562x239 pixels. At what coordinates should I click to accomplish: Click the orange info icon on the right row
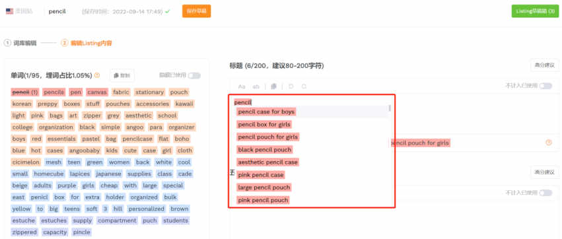(x=548, y=143)
